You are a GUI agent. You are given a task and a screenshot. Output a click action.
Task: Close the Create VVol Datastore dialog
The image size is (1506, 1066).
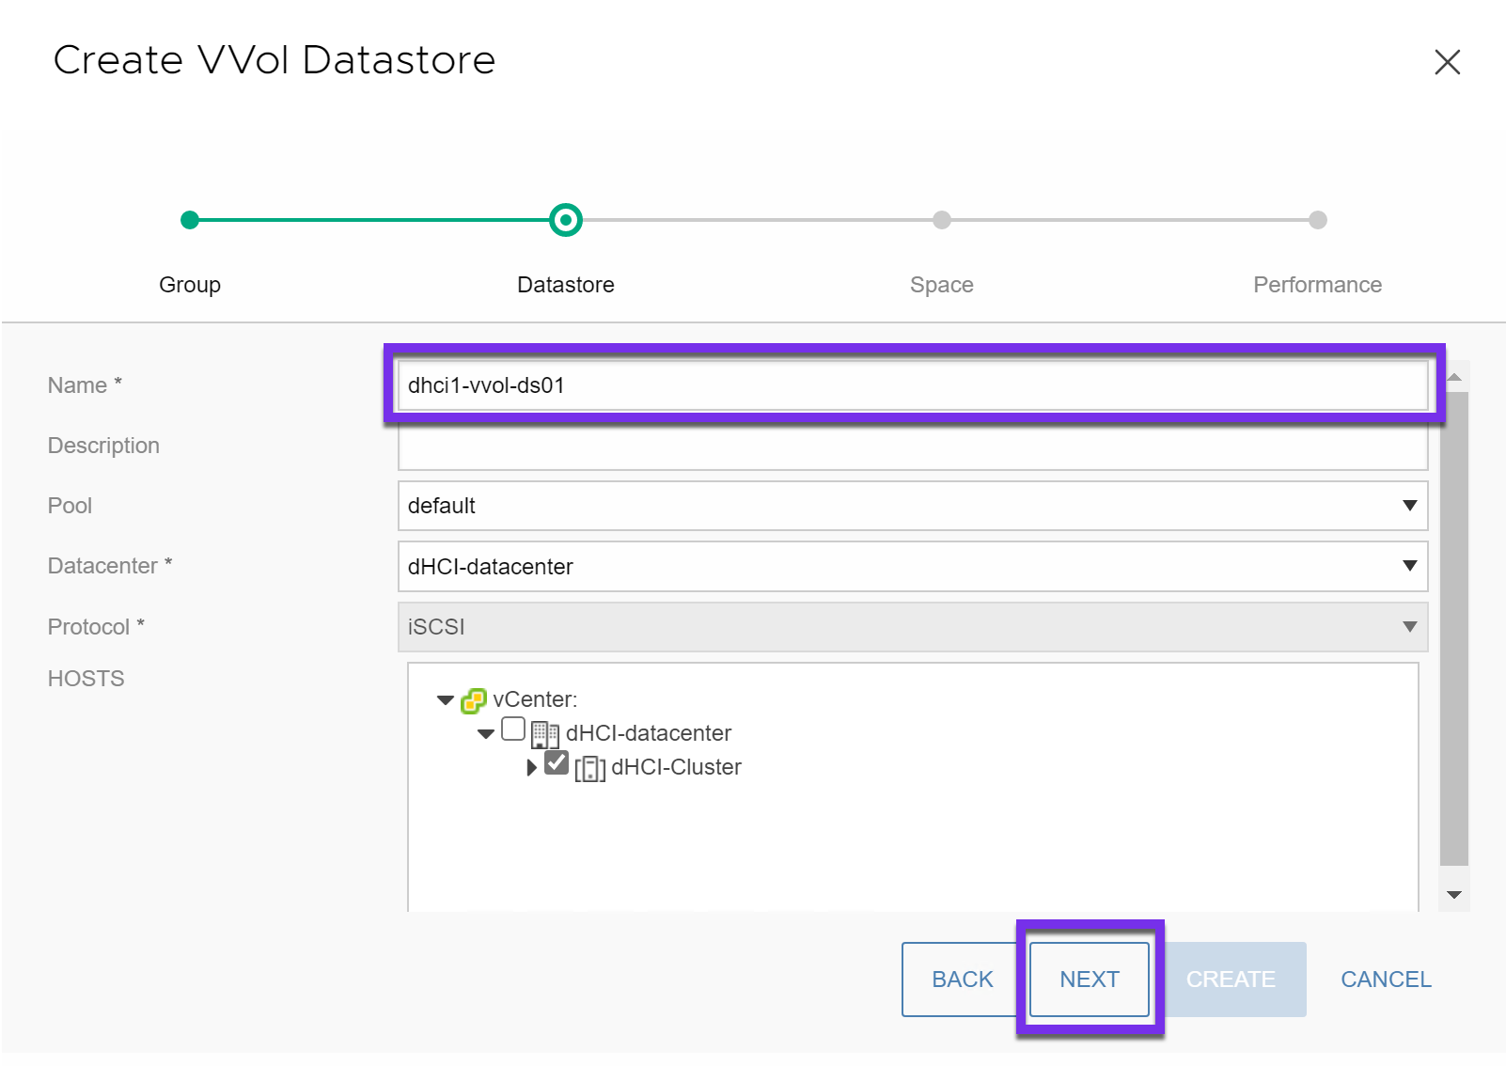point(1447,62)
